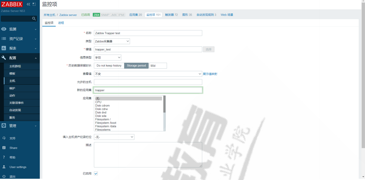Expand the 资产记录 menu chevron
Screen dimensions: 365x180
pos(36,39)
